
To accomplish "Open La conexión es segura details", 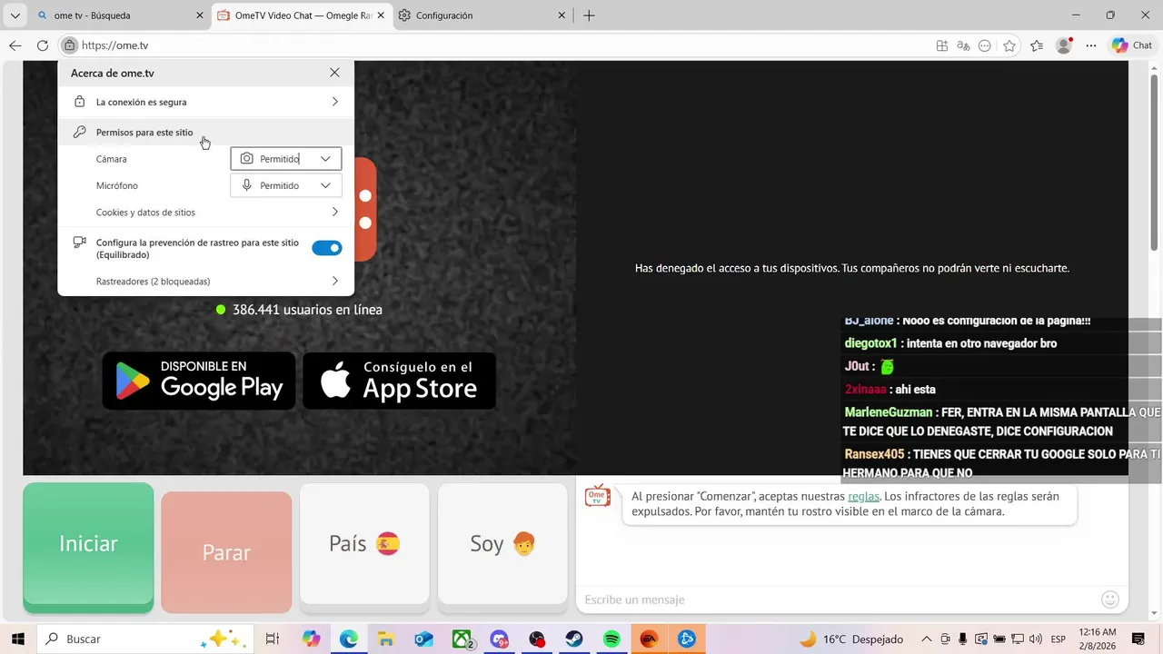I will 206,102.
